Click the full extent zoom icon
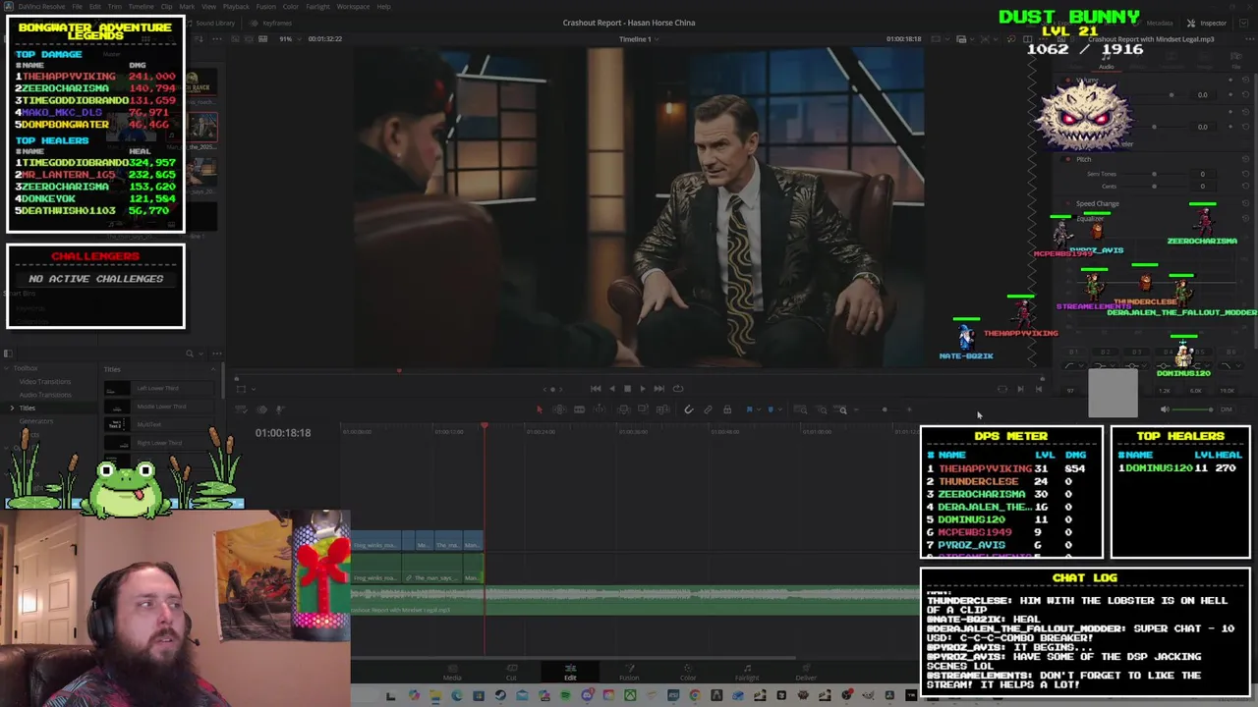This screenshot has height=707, width=1258. tap(800, 409)
